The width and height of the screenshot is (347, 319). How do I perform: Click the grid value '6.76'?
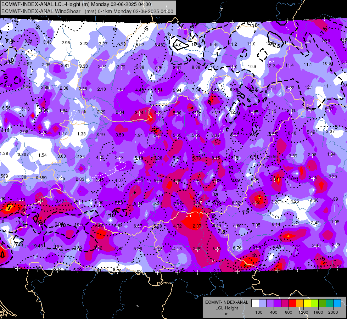(x=237, y=248)
